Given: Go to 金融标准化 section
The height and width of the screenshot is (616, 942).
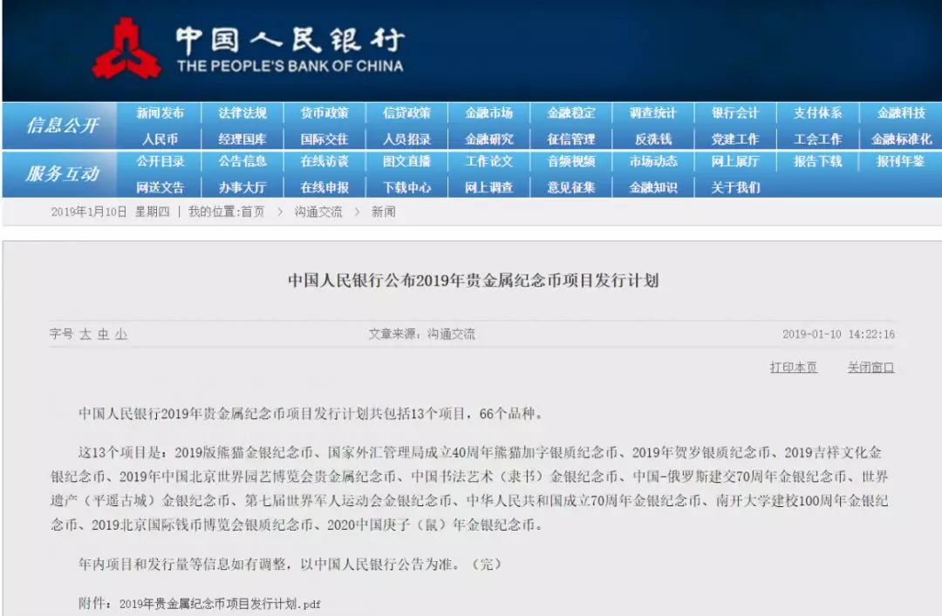Looking at the screenshot, I should tap(901, 139).
